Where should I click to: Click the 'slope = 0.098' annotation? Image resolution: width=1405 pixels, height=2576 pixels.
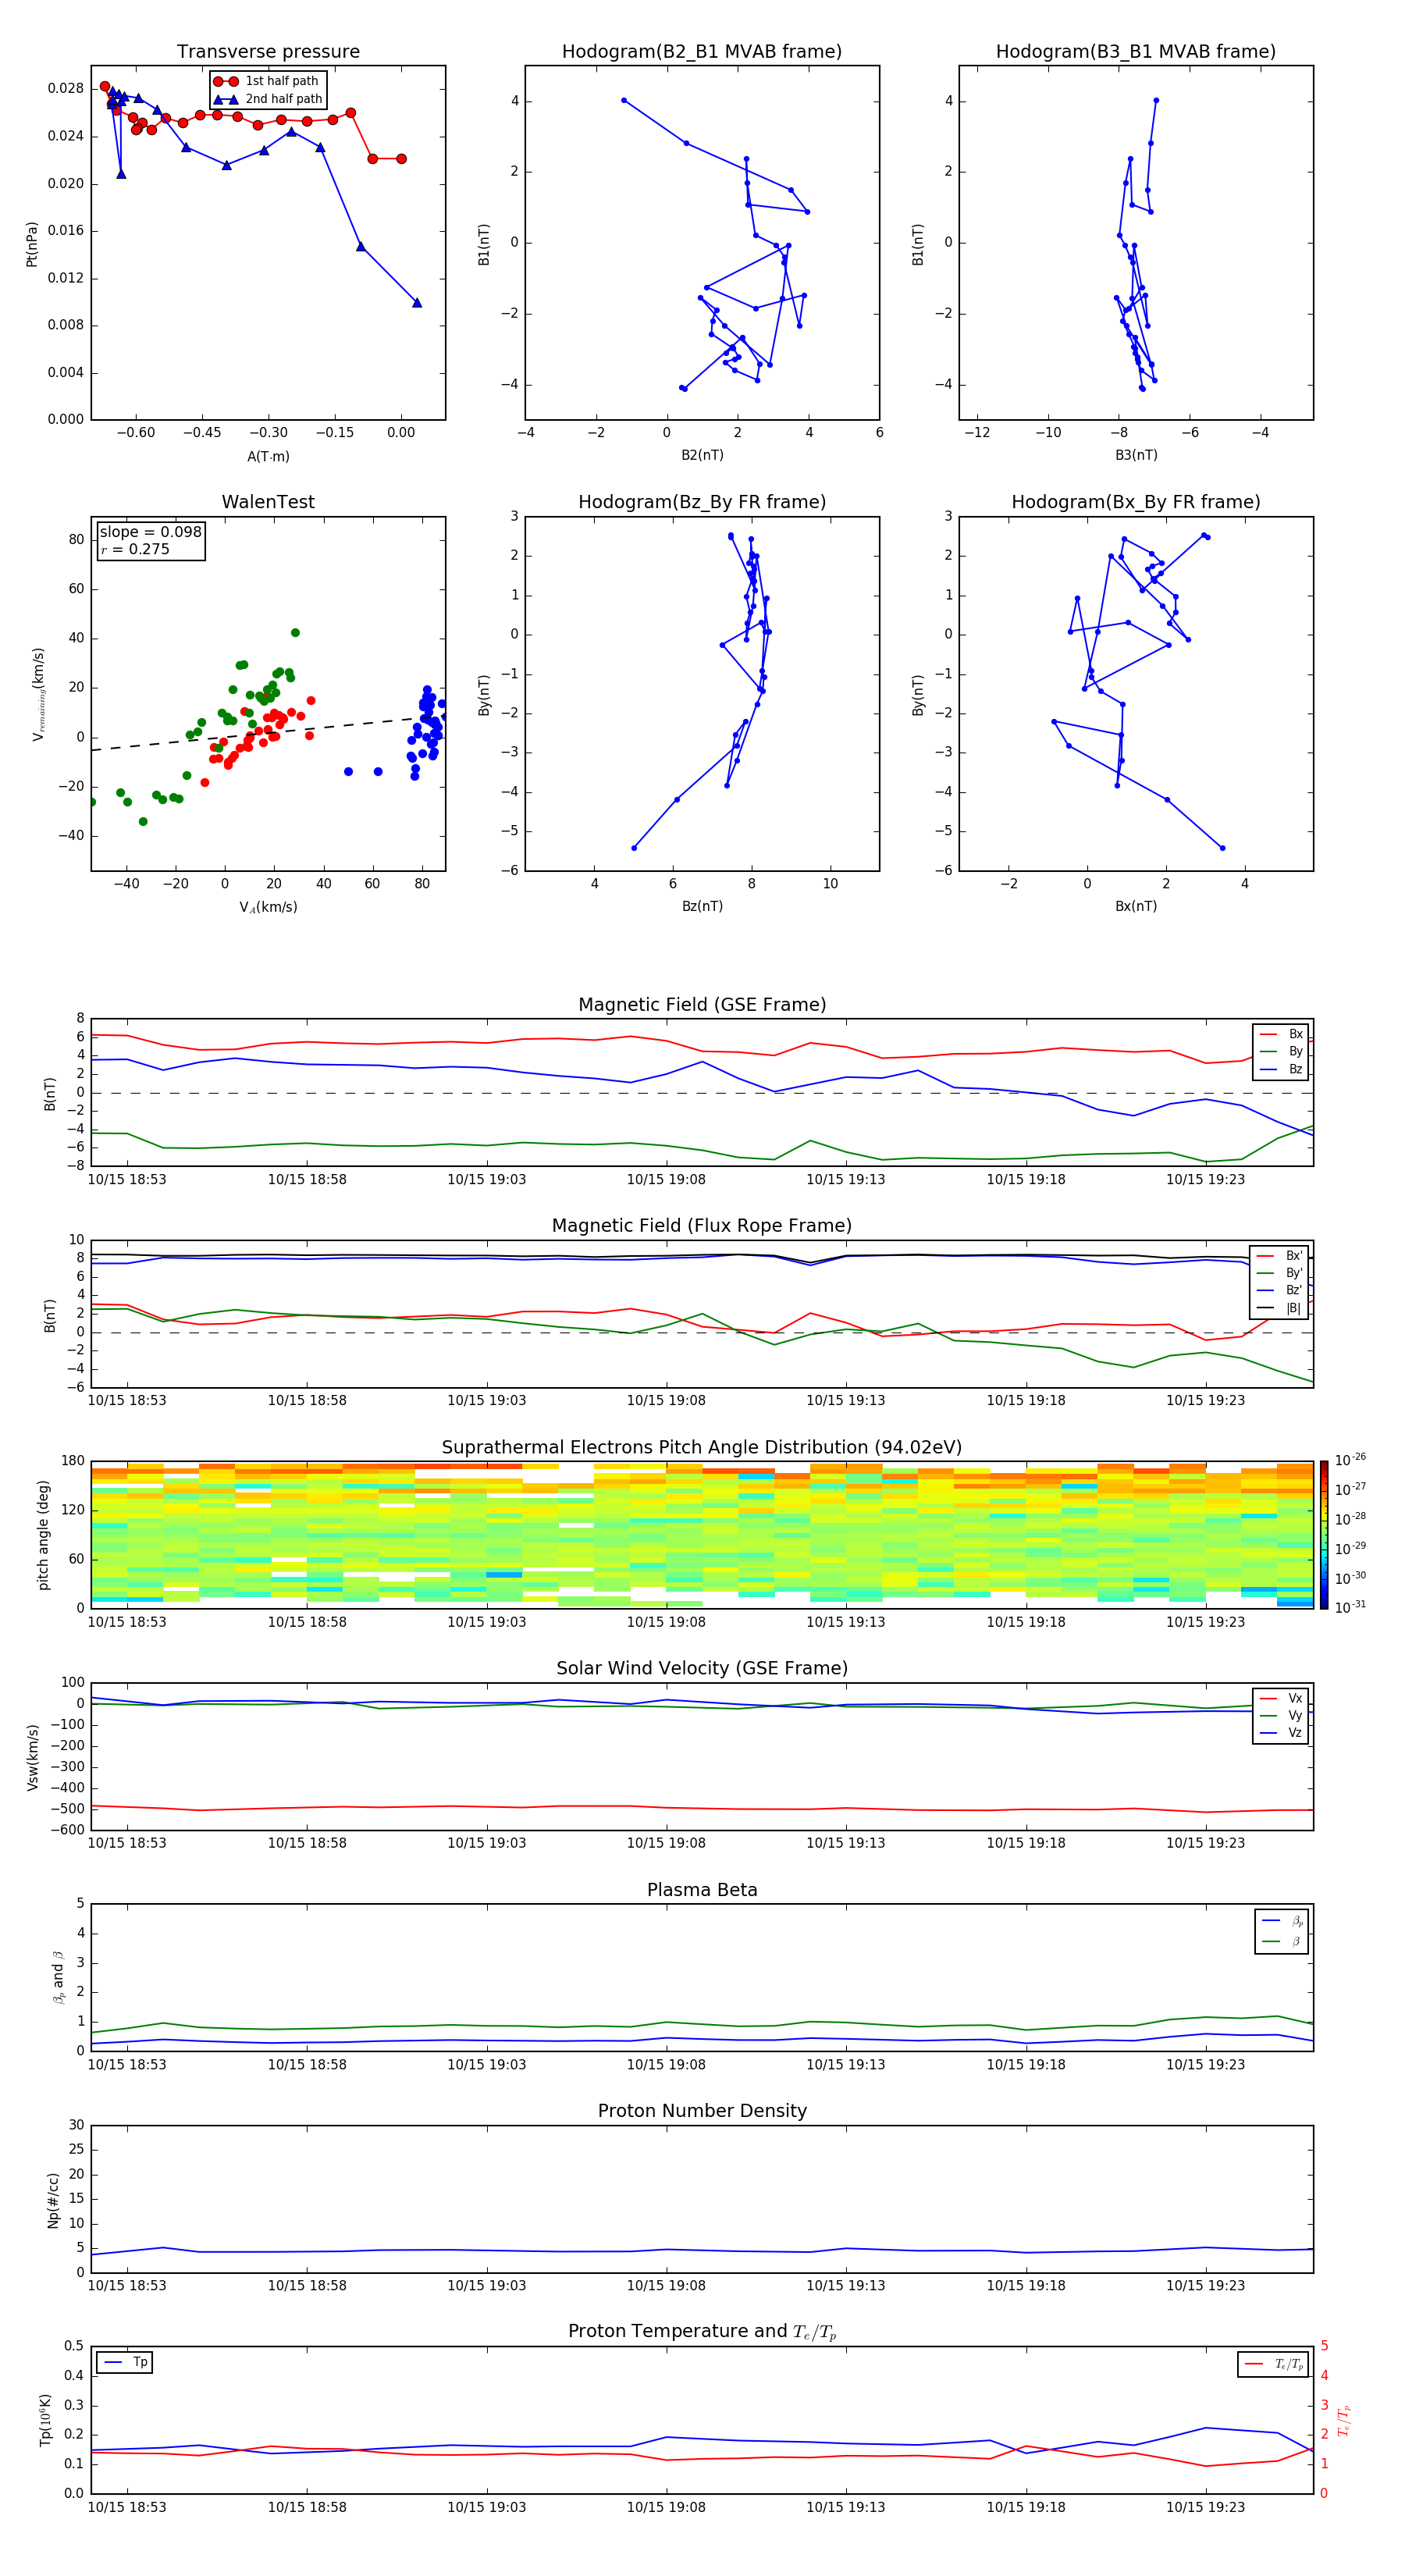(151, 532)
